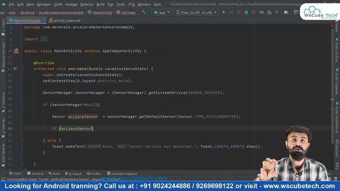This screenshot has width=340, height=191.
Task: Open the Pixel_3a_API_30_x86 device dropdown
Action: [x=196, y=13]
